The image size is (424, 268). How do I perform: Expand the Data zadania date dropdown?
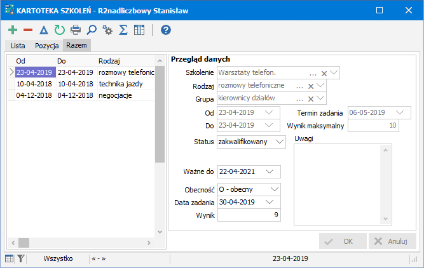click(270, 202)
